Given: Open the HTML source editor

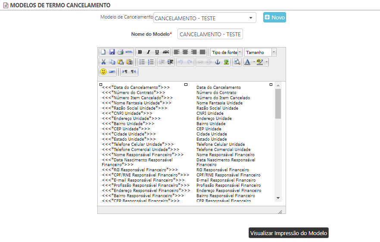Looking at the screenshot, I should [x=129, y=52].
